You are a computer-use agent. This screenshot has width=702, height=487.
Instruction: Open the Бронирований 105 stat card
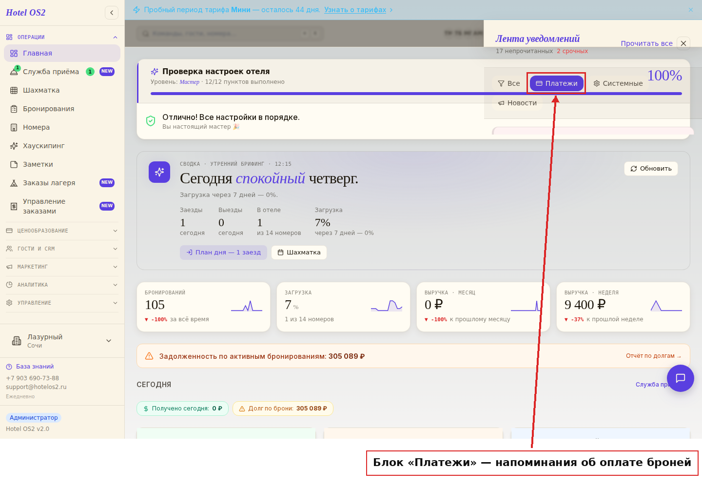[x=203, y=307]
